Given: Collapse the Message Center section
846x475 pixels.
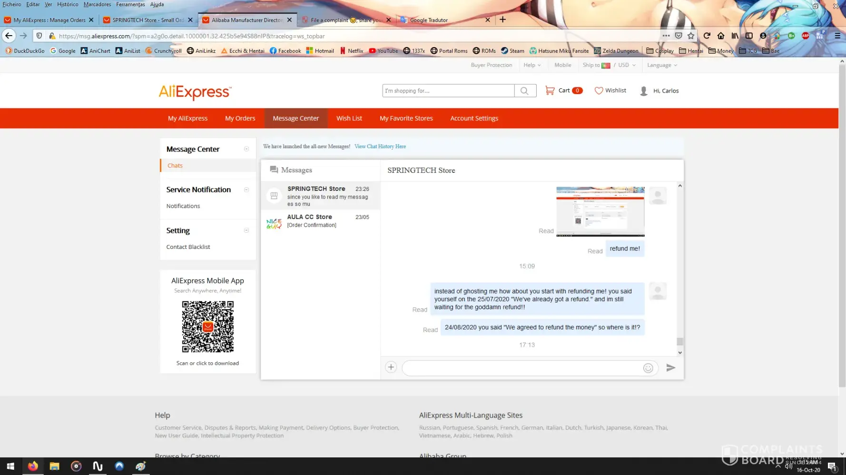Looking at the screenshot, I should 246,149.
